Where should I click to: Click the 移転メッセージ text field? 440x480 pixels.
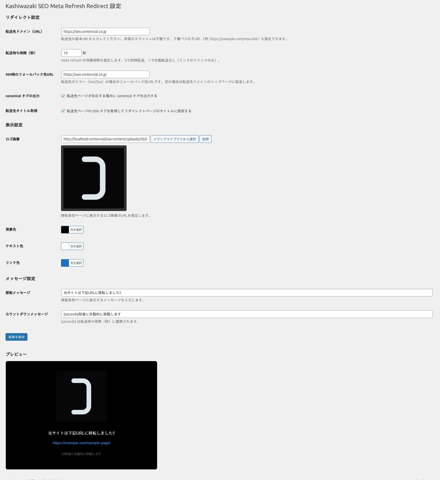click(x=247, y=293)
